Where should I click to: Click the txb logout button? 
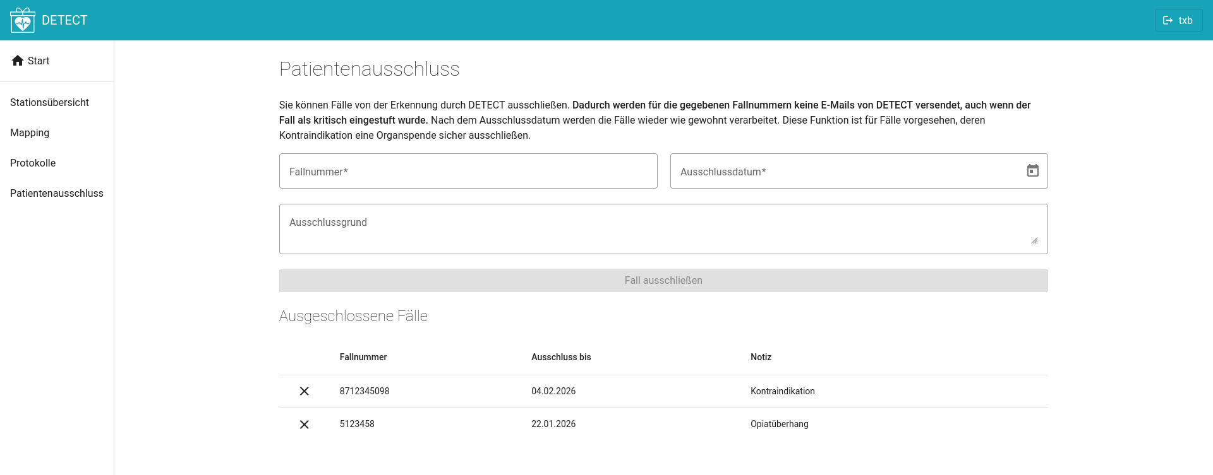pos(1178,20)
